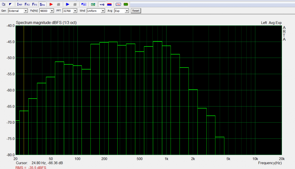The width and height of the screenshot is (295, 169).
Task: Open the FFT size 32768 dropdown
Action: click(75, 11)
